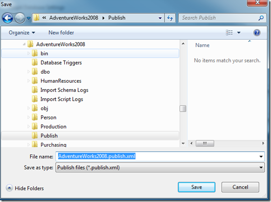Collapse the AdventureWorks2008 tree node
The height and width of the screenshot is (202, 271).
tap(24, 45)
